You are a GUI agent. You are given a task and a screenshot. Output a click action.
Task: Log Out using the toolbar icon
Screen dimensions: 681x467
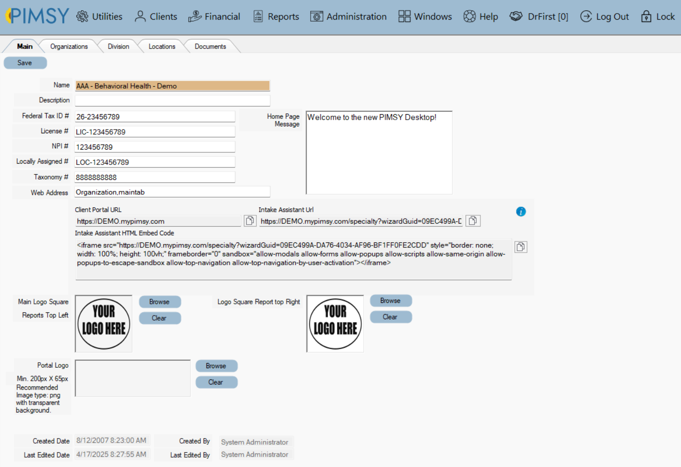[x=605, y=16]
